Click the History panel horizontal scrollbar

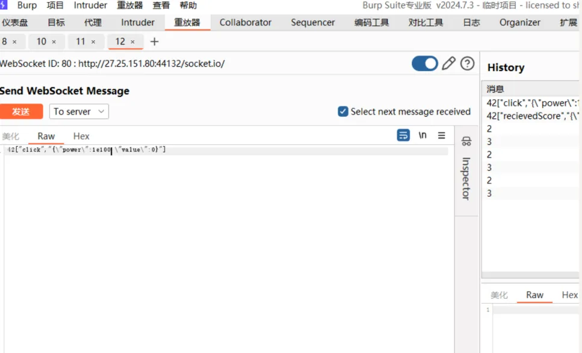530,275
